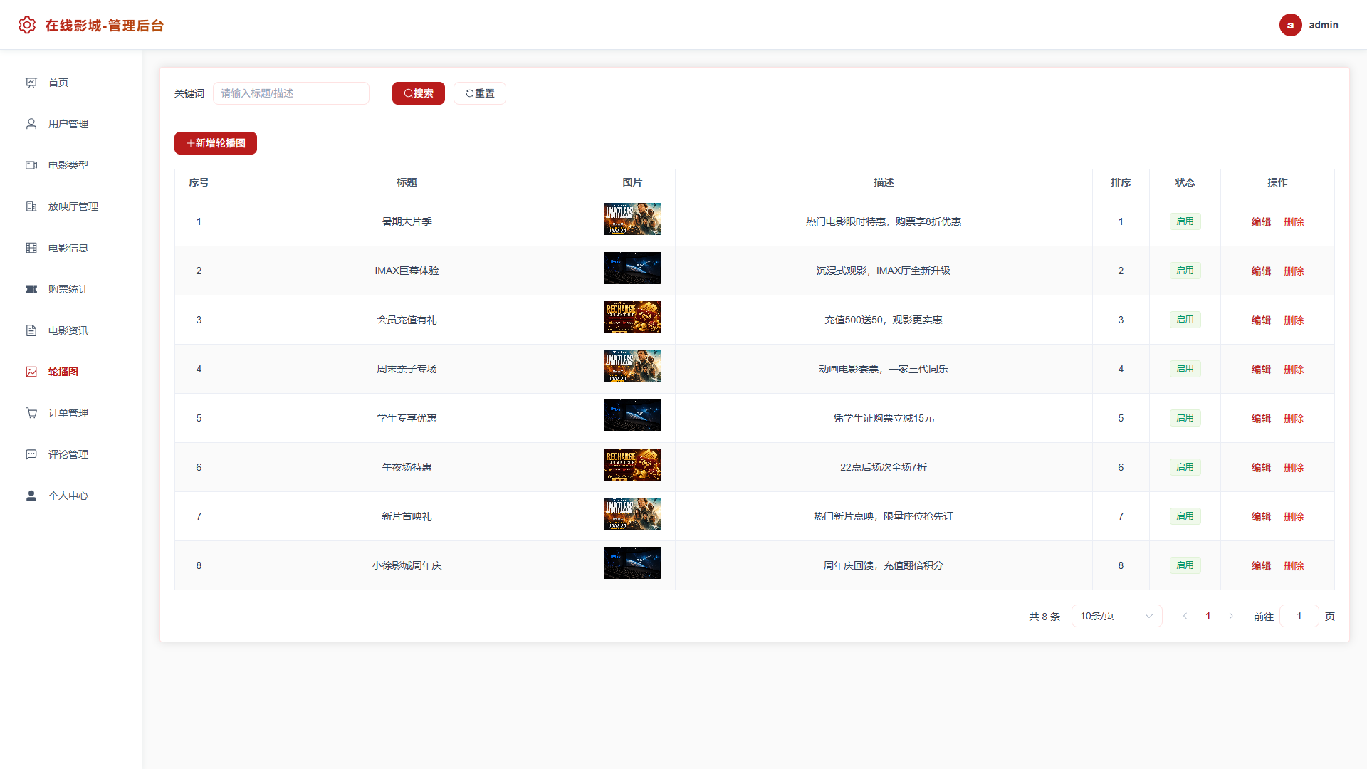Open the 购票统计 ticket icon
This screenshot has width=1367, height=769.
pos(31,289)
